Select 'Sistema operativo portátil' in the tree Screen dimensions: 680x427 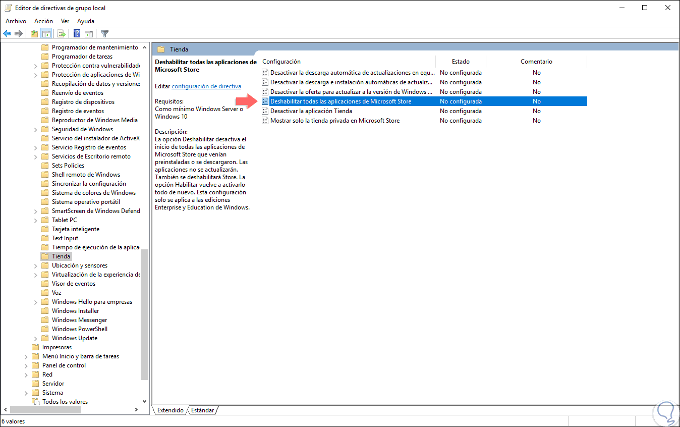[x=86, y=202]
